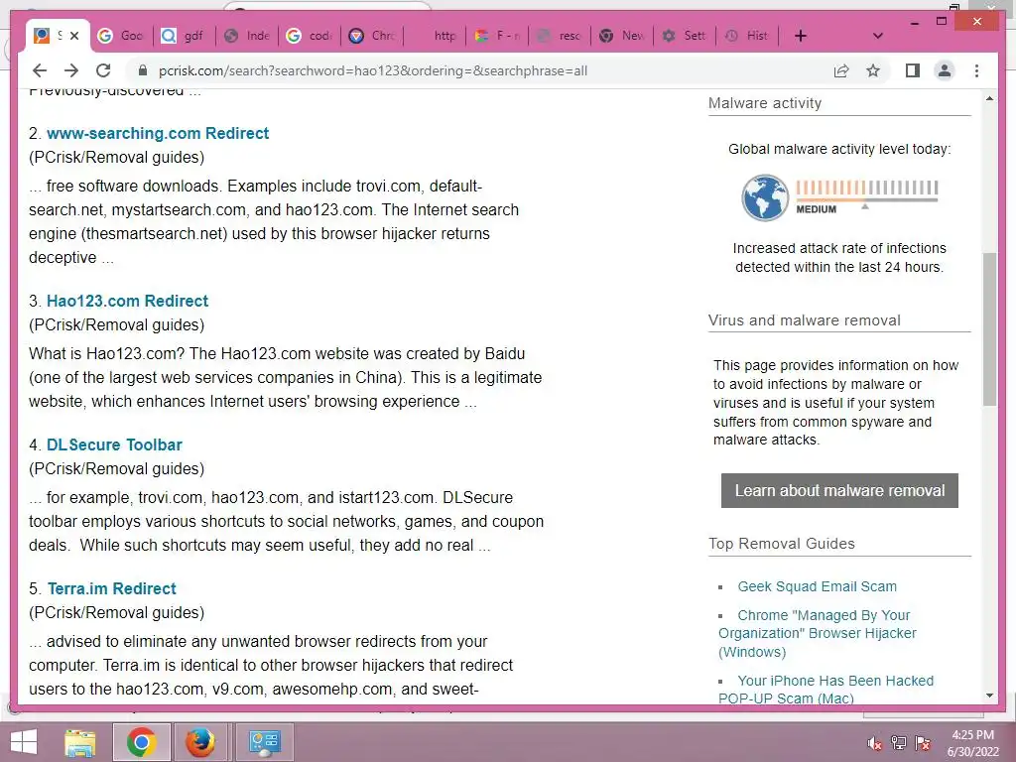This screenshot has width=1016, height=762.
Task: Switch to the first Google tab
Action: coord(121,36)
